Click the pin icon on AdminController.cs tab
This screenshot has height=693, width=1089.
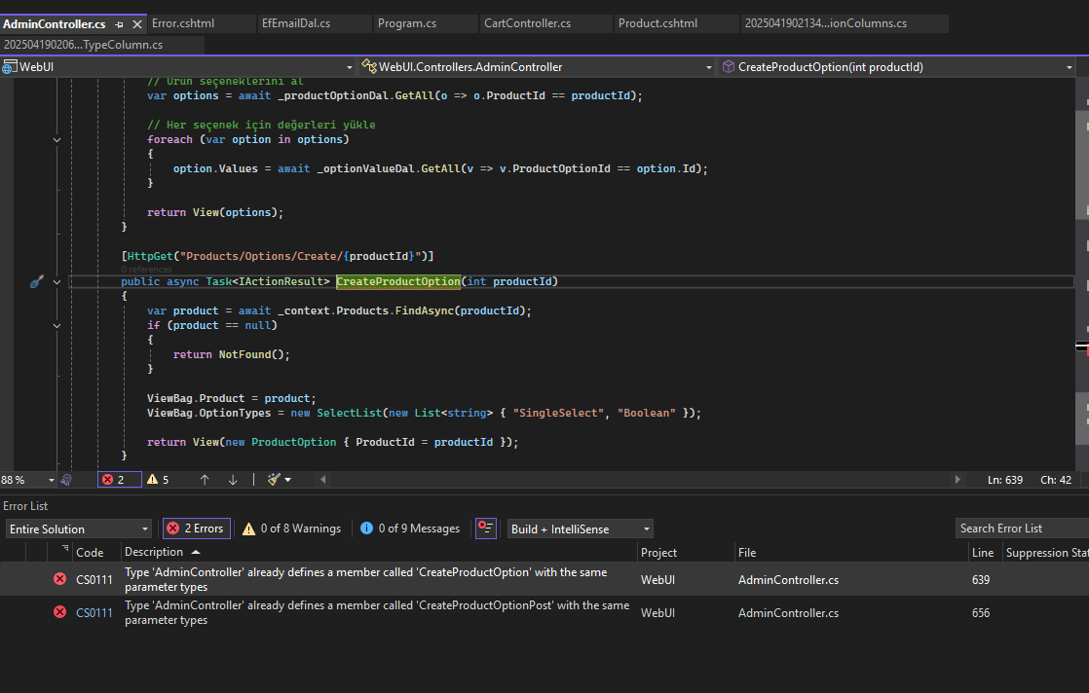click(x=119, y=24)
